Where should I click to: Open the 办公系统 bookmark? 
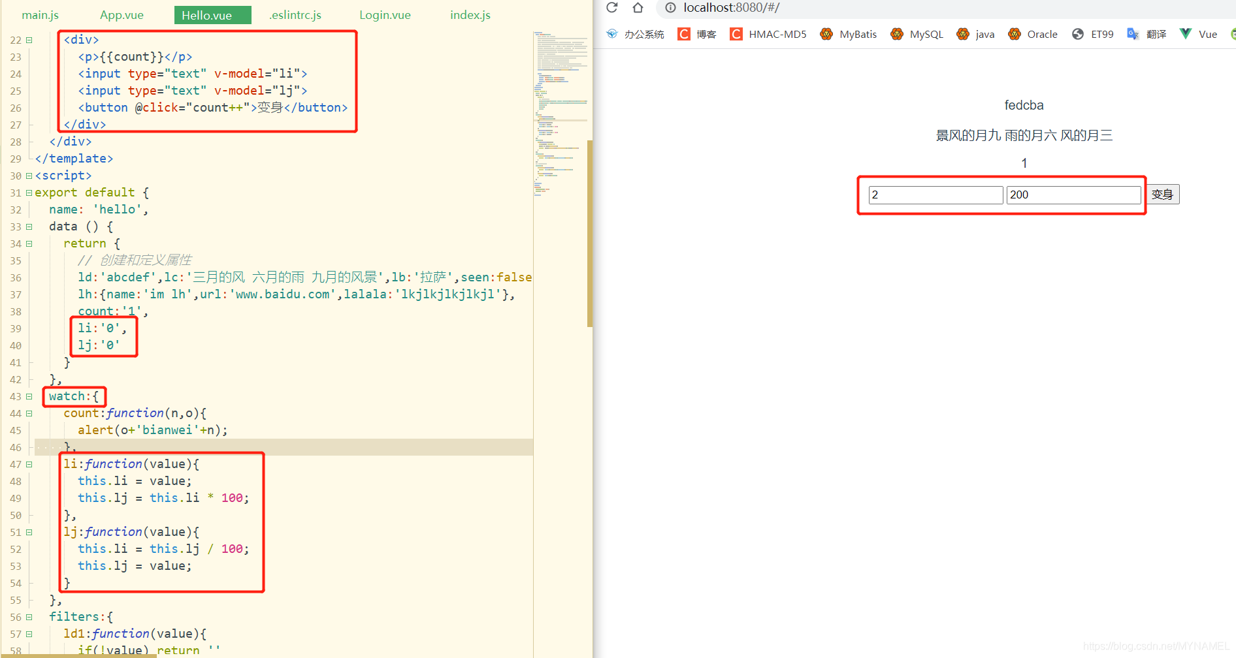coord(634,34)
